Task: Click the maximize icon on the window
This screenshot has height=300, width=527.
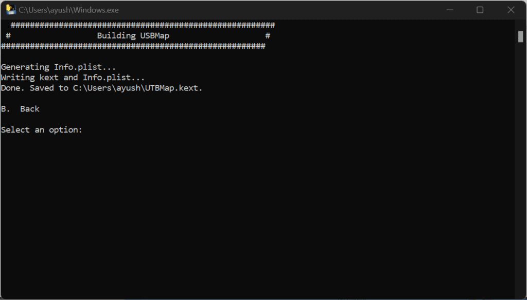Action: [480, 9]
